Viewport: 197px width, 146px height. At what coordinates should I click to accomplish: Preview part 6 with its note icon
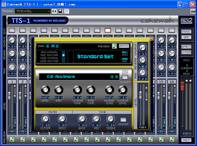pos(65,139)
